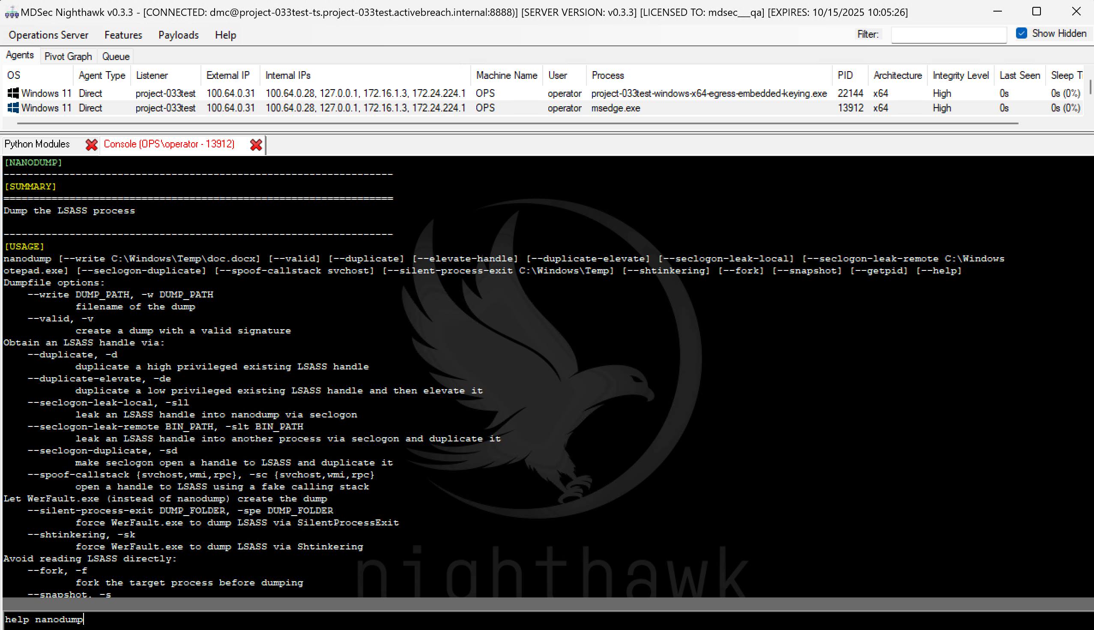Switch to the Pivot Graph tab
Screen dimensions: 1094x630
coord(68,56)
